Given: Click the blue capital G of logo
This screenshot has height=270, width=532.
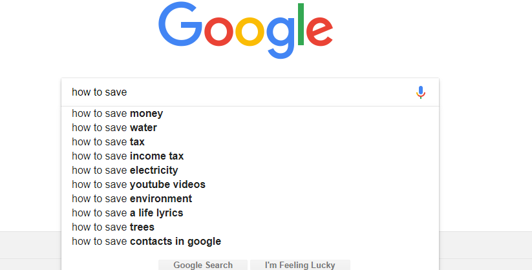Looking at the screenshot, I should coord(180,24).
